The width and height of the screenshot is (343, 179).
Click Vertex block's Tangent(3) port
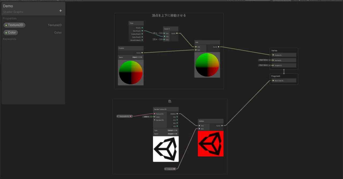tap(273, 65)
